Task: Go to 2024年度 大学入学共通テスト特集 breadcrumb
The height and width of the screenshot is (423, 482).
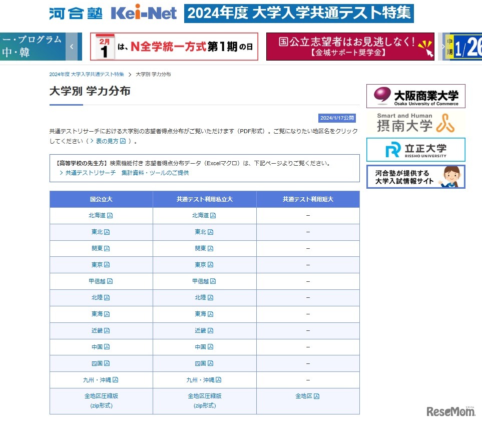Action: coord(87,75)
